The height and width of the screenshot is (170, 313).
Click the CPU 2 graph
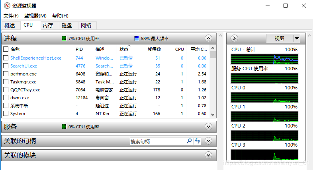264,135
